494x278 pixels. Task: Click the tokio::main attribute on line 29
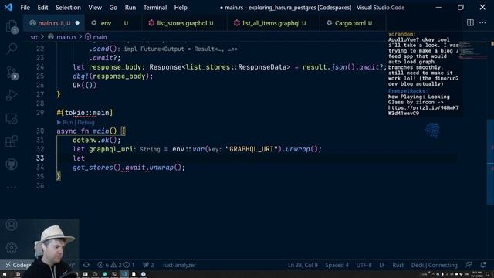coord(85,113)
